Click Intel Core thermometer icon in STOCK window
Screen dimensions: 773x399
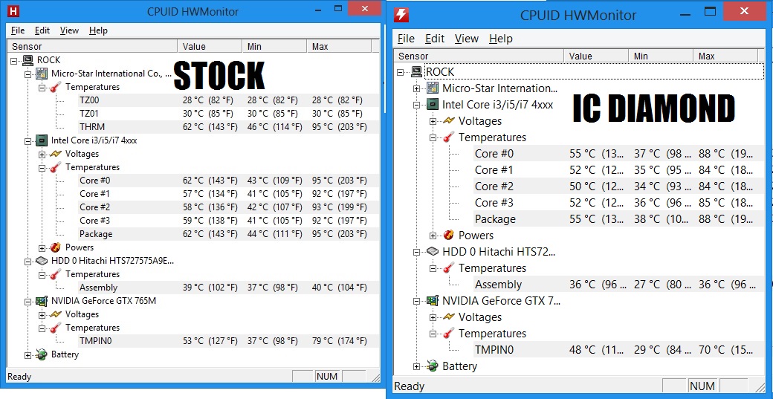pos(56,167)
